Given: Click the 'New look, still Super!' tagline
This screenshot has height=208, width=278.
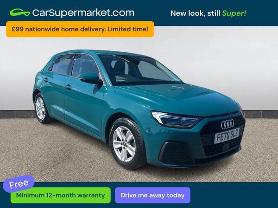Looking at the screenshot, I should [208, 13].
